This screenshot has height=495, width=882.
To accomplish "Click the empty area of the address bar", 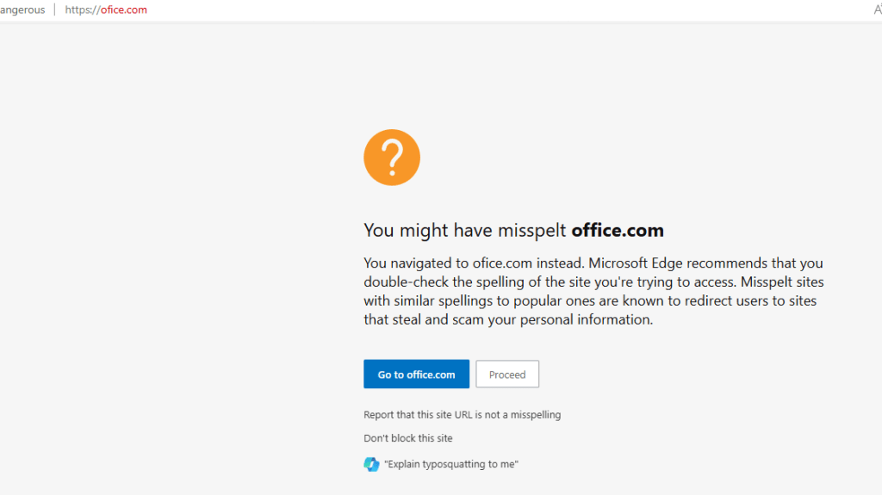I will pyautogui.click(x=517, y=10).
